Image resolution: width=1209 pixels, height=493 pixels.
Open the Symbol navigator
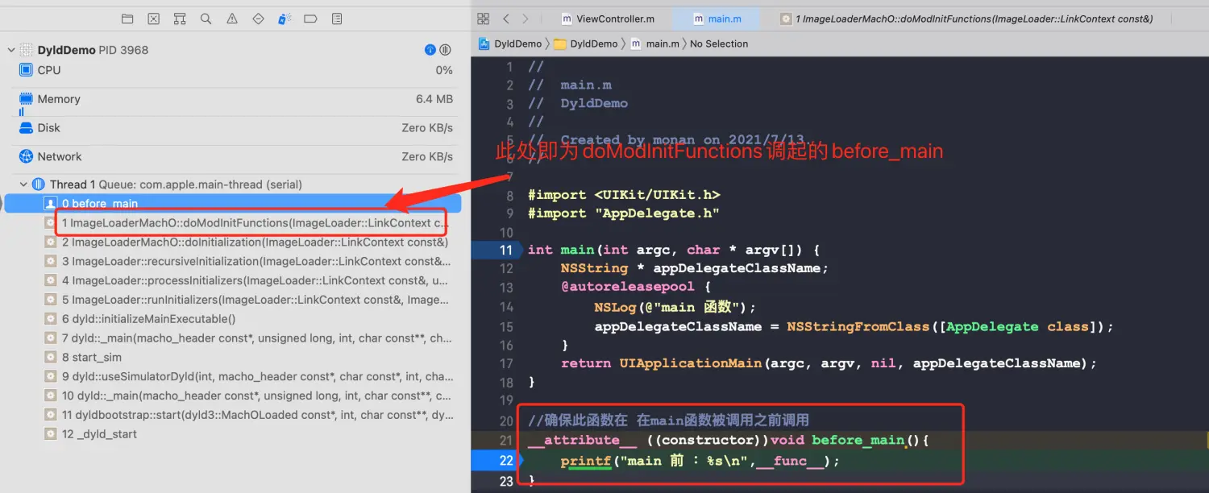click(180, 19)
